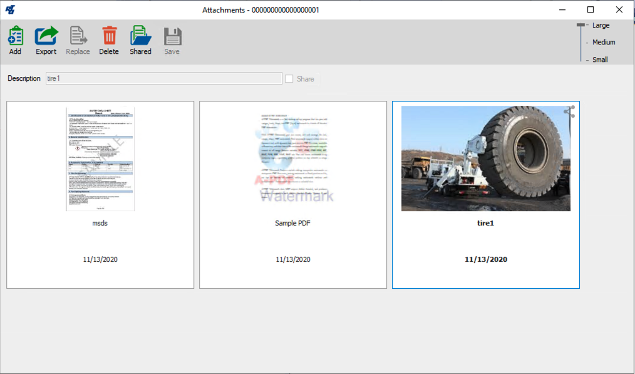Minimize the Attachments window

pos(561,9)
